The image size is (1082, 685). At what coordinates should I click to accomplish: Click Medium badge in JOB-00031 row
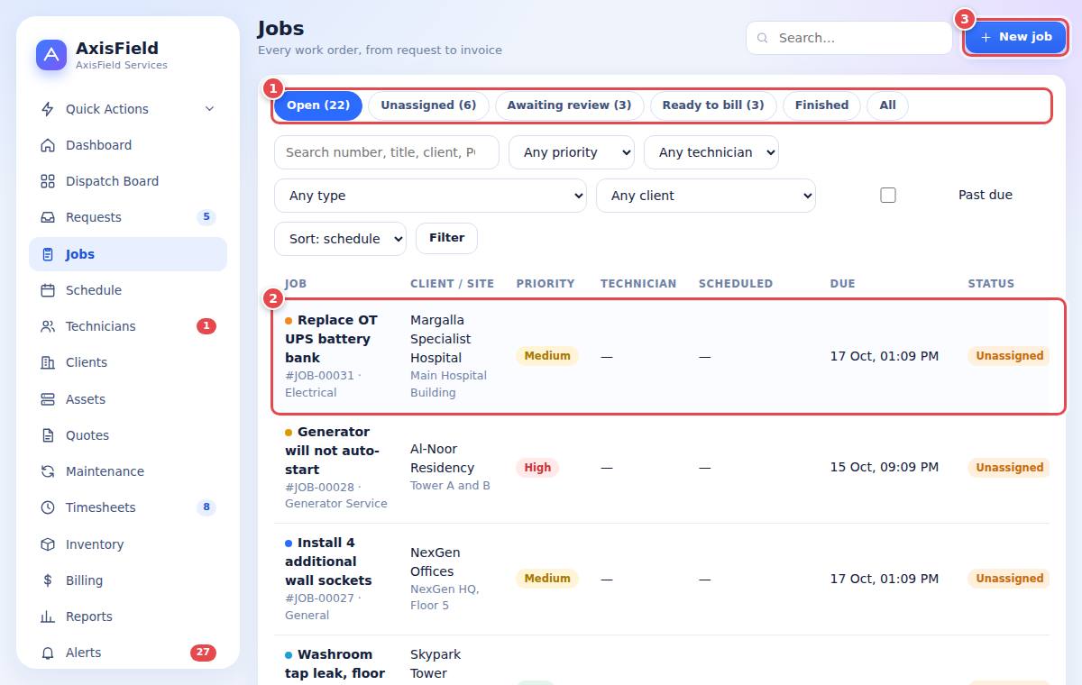[x=547, y=356]
